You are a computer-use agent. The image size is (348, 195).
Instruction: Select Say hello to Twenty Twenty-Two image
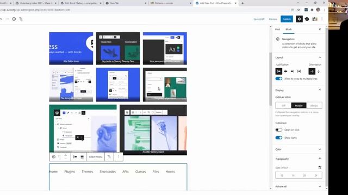click(x=118, y=48)
